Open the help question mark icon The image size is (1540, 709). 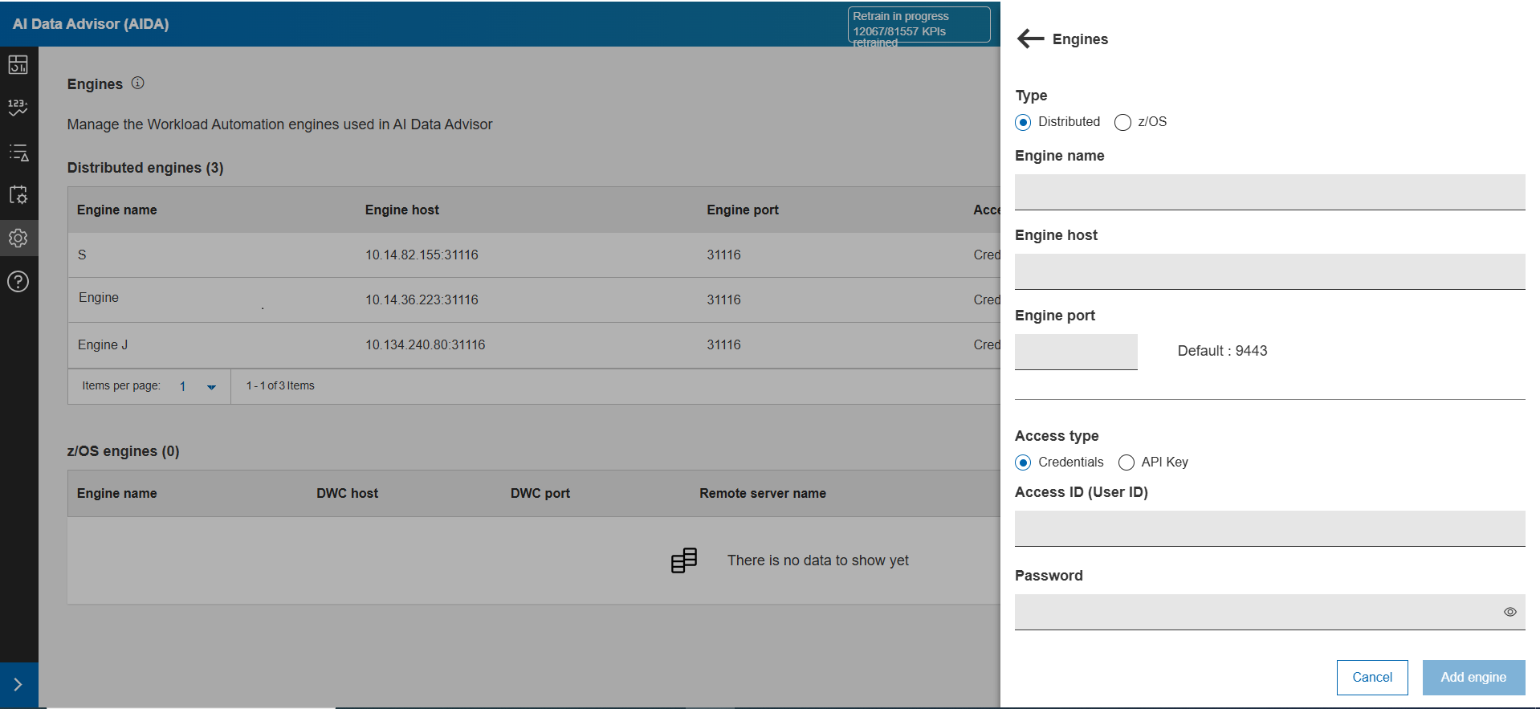[x=18, y=282]
